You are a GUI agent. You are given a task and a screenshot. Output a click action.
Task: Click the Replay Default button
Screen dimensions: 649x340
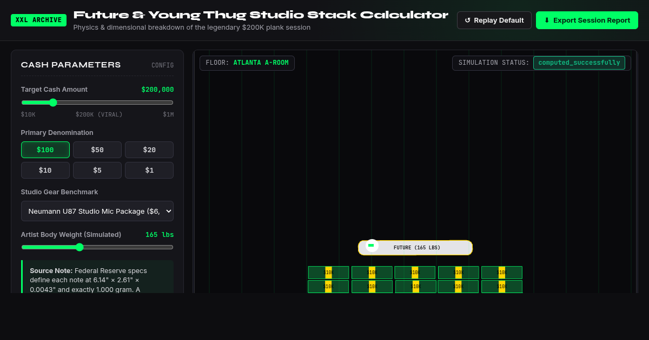coord(494,21)
